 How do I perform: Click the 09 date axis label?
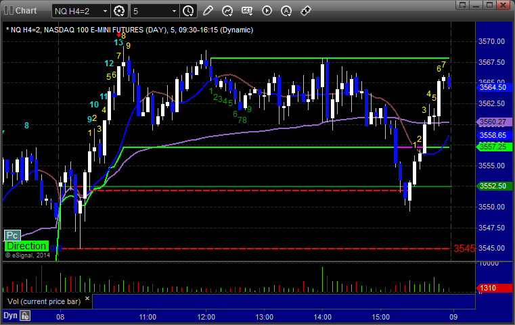click(x=453, y=317)
